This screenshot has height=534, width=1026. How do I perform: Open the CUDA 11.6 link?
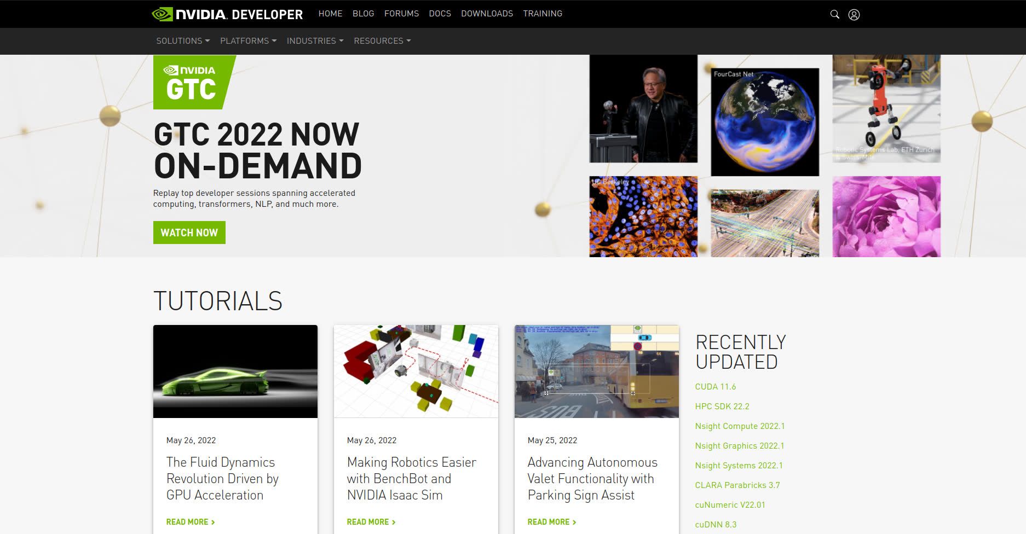(716, 387)
